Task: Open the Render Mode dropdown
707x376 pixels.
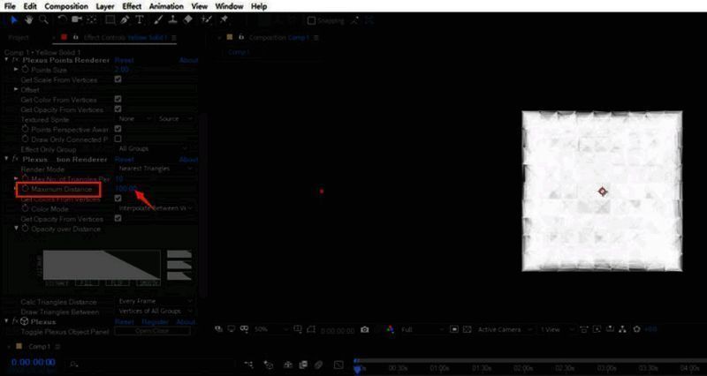Action: point(152,169)
